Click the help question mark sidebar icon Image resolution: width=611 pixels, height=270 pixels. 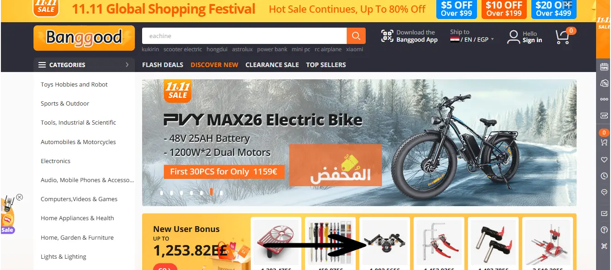point(604,230)
